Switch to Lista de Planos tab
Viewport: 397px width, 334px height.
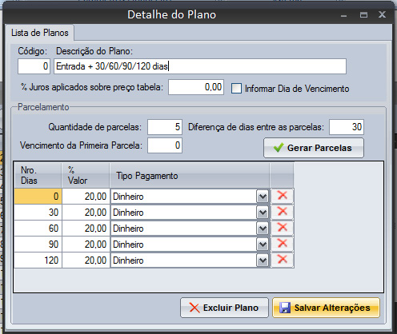pyautogui.click(x=40, y=33)
